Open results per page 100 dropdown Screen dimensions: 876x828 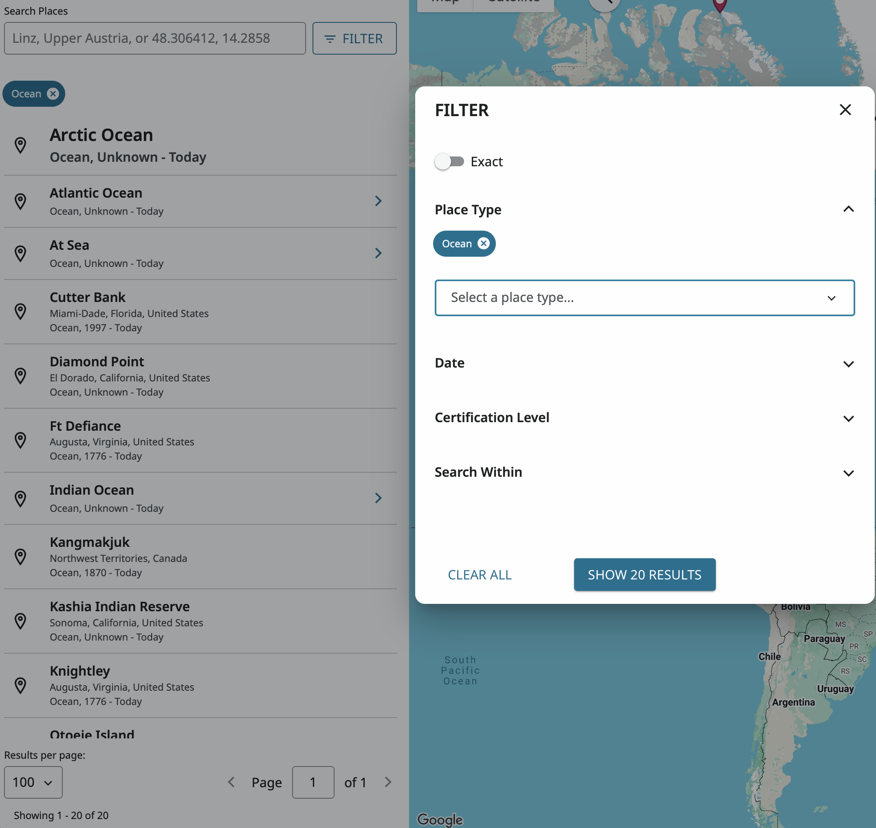click(x=33, y=782)
